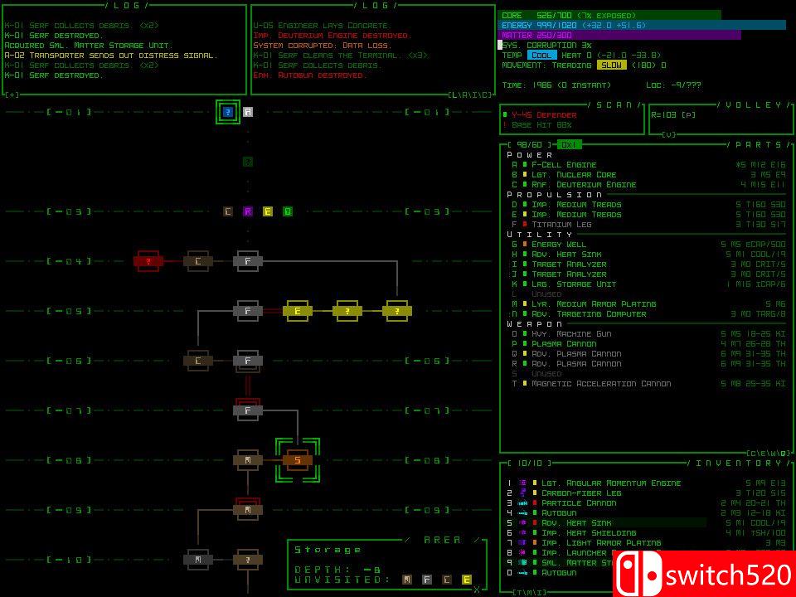The image size is (796, 597).
Task: Expand the log with the [+] button
Action: point(12,95)
